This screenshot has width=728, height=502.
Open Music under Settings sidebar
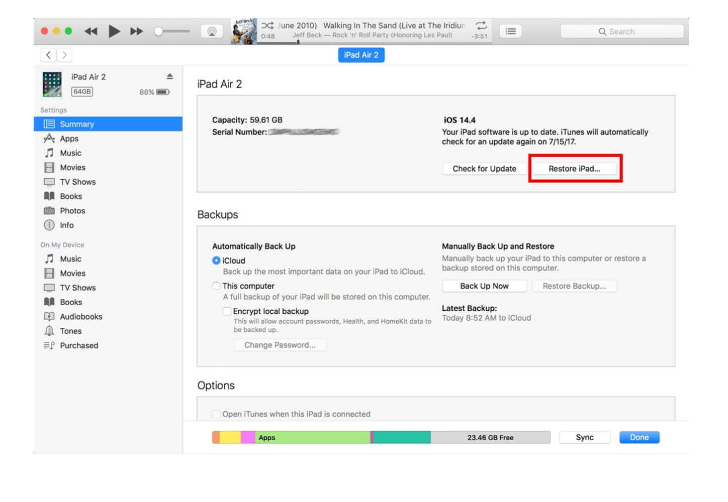(x=108, y=153)
